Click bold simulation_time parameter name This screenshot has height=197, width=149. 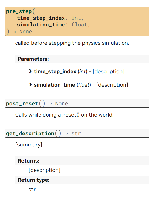tap(55, 85)
